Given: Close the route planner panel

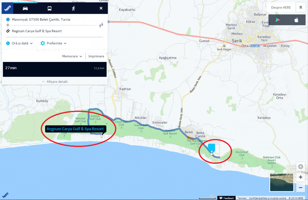Looking at the screenshot, I should [101, 8].
